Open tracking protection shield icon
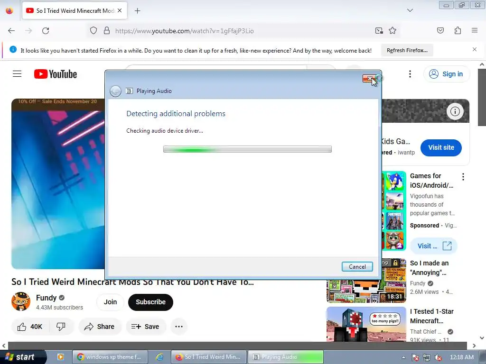 93,31
